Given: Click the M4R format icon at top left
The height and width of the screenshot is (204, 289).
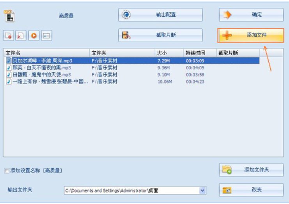Looking at the screenshot, I should coord(9,16).
